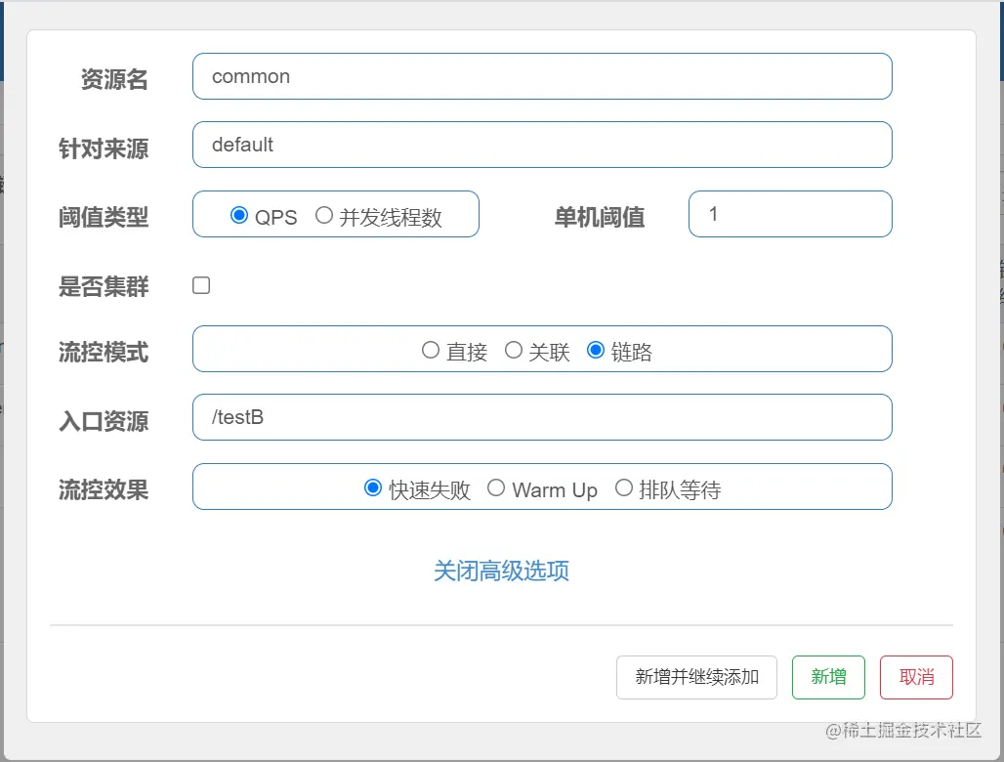This screenshot has height=762, width=1004.
Task: Click the green 新增 button
Action: pos(828,677)
